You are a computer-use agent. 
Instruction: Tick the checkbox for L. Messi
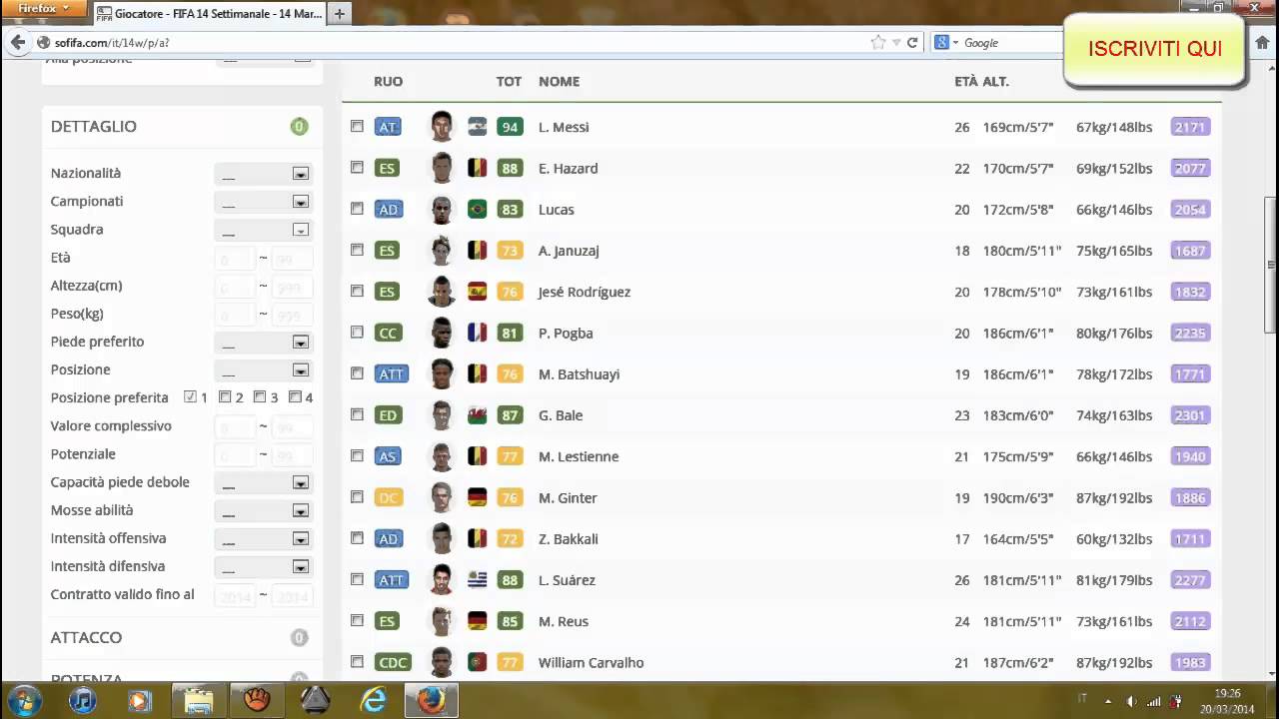point(357,126)
